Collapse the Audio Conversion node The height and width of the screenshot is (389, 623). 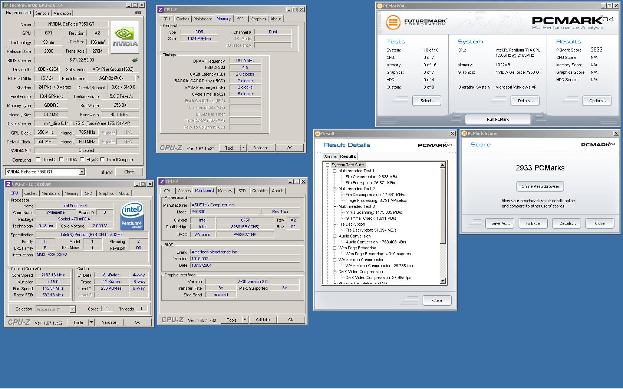click(x=334, y=236)
